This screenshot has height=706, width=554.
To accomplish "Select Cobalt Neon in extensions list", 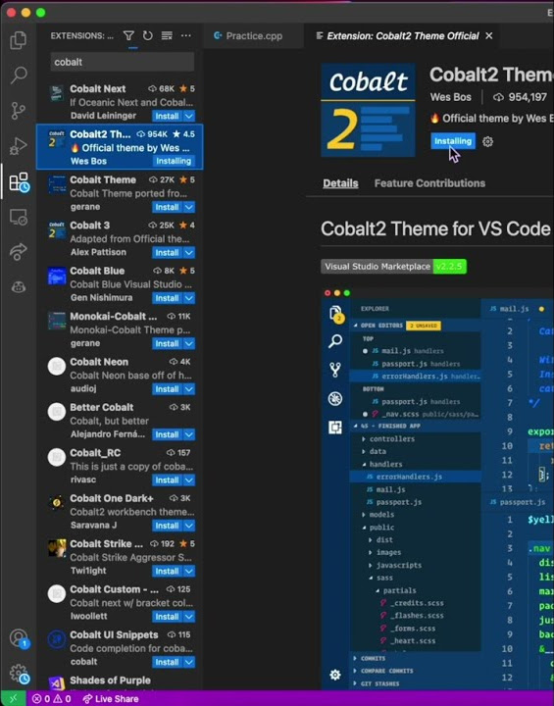I will pyautogui.click(x=120, y=375).
